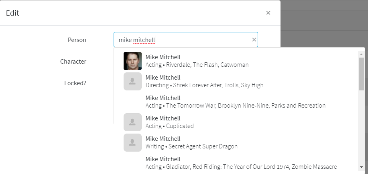Screen dimensions: 368x174
Task: Click the Character field label
Action: [73, 62]
